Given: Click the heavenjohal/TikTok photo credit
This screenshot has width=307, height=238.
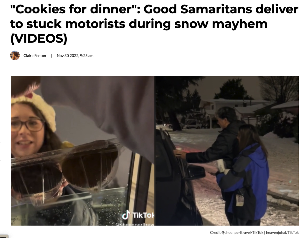Looking at the screenshot, I should (x=282, y=233).
